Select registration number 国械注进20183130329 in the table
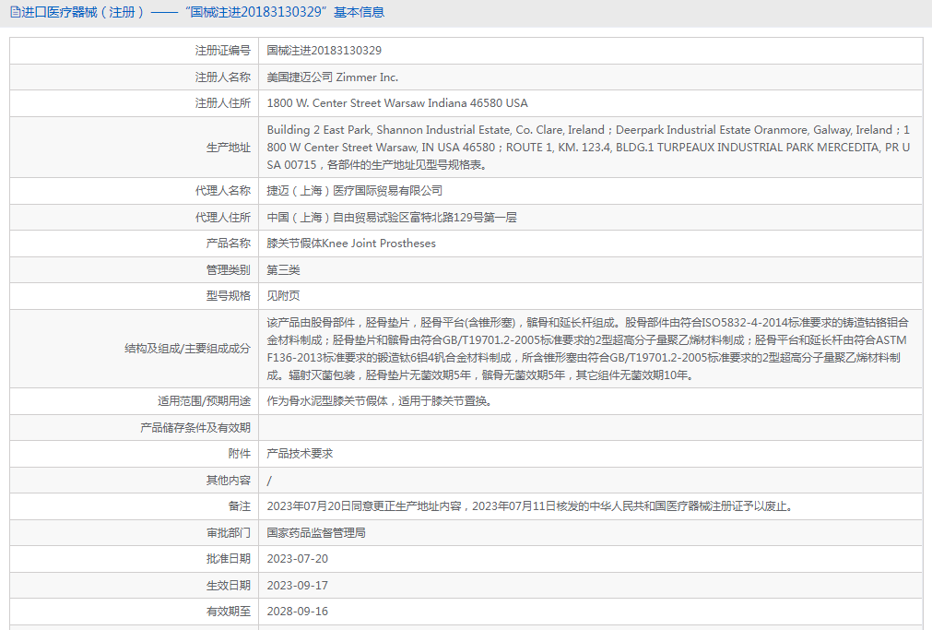 tap(324, 51)
